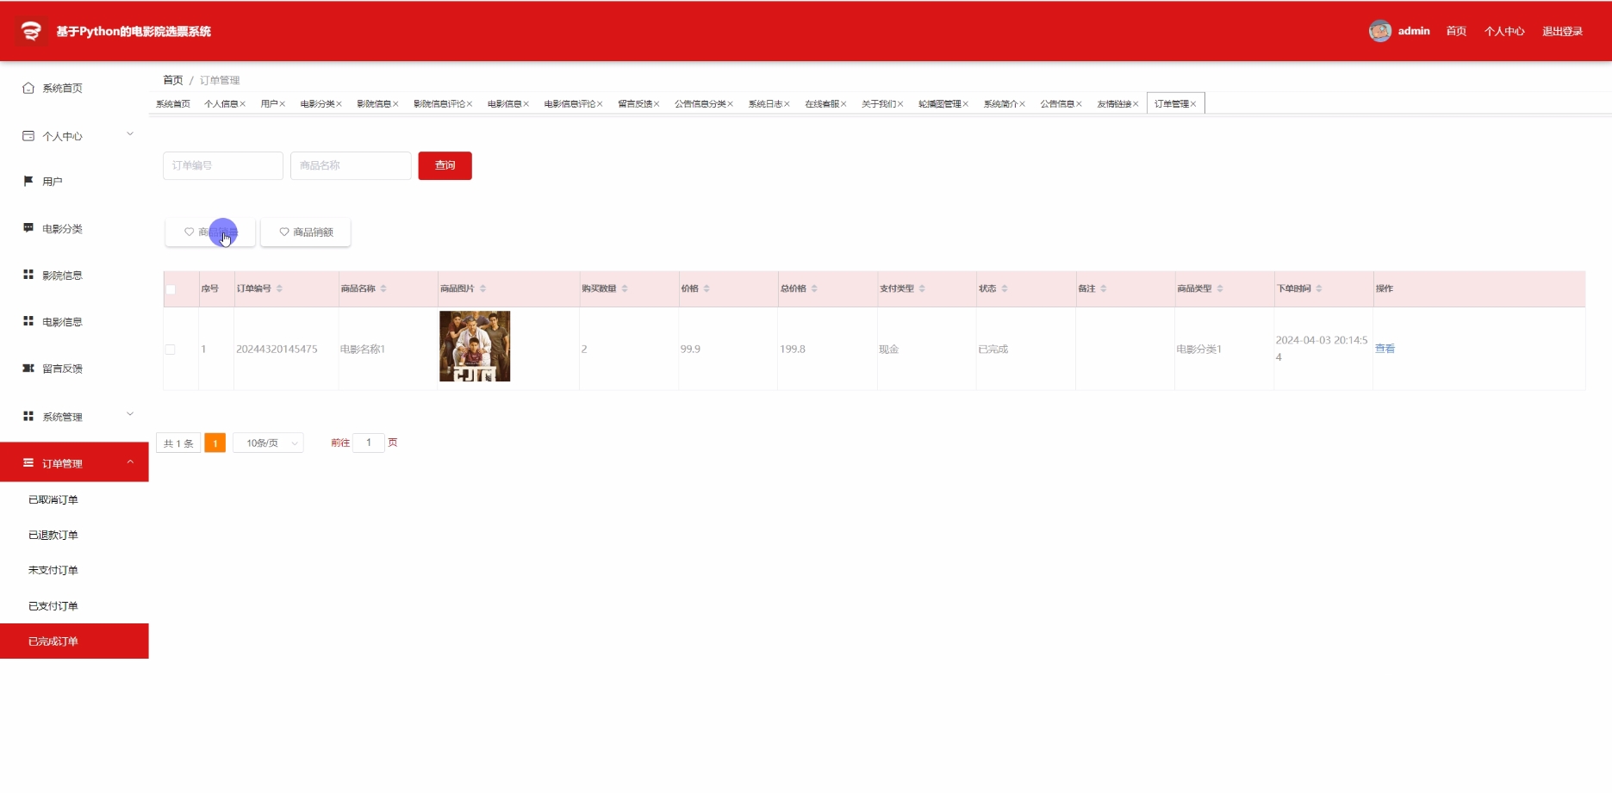Close the 用户 tab with its X
1612x793 pixels.
(283, 104)
